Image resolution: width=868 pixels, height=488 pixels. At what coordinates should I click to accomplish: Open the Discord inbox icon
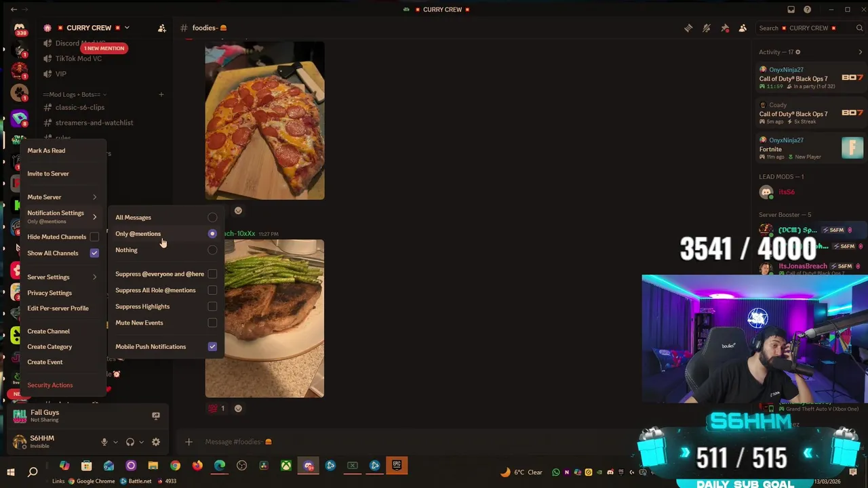click(791, 9)
